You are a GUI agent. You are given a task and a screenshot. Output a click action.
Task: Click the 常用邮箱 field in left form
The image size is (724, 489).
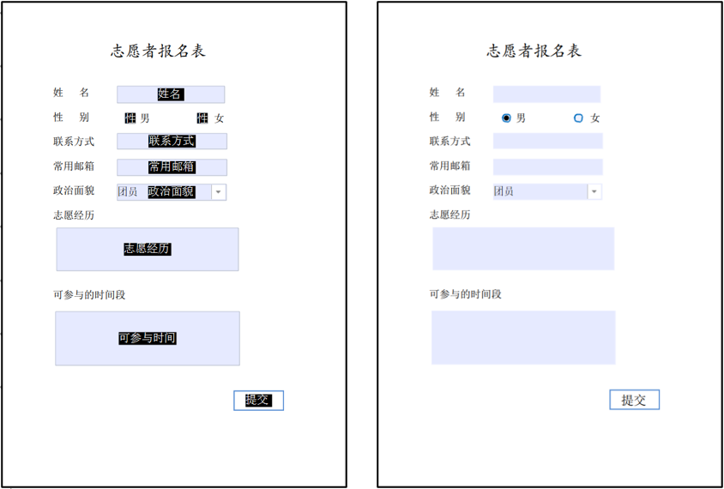click(x=172, y=167)
